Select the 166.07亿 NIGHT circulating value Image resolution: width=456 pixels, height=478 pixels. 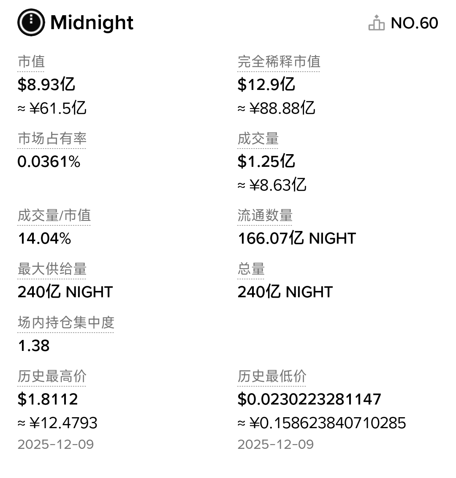[296, 239]
